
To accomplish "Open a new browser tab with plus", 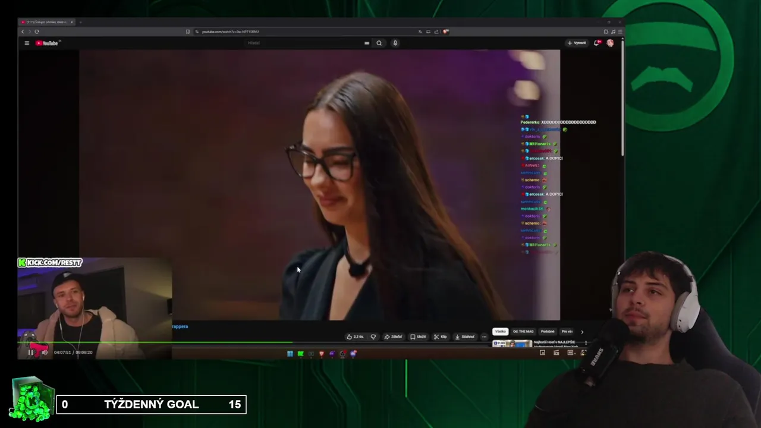I will click(80, 22).
